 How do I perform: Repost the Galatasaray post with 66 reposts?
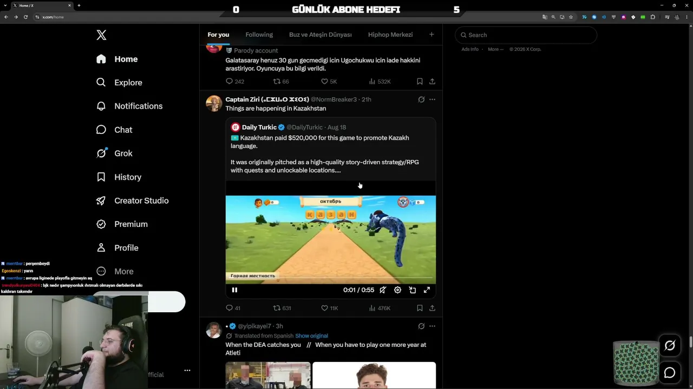pos(281,82)
